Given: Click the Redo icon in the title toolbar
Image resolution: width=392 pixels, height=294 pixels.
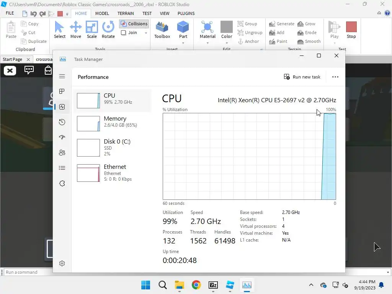Looking at the screenshot, I should coord(42,13).
